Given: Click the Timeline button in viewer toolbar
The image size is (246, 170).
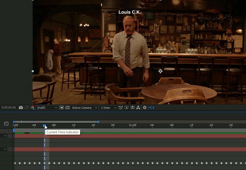Looking at the screenshot, I should point(133,108).
